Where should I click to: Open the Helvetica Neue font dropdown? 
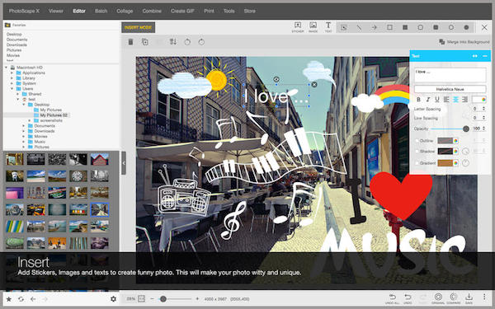[x=450, y=89]
